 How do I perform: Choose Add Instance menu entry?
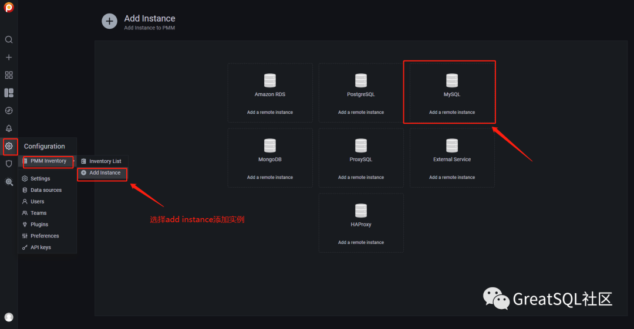pos(103,172)
